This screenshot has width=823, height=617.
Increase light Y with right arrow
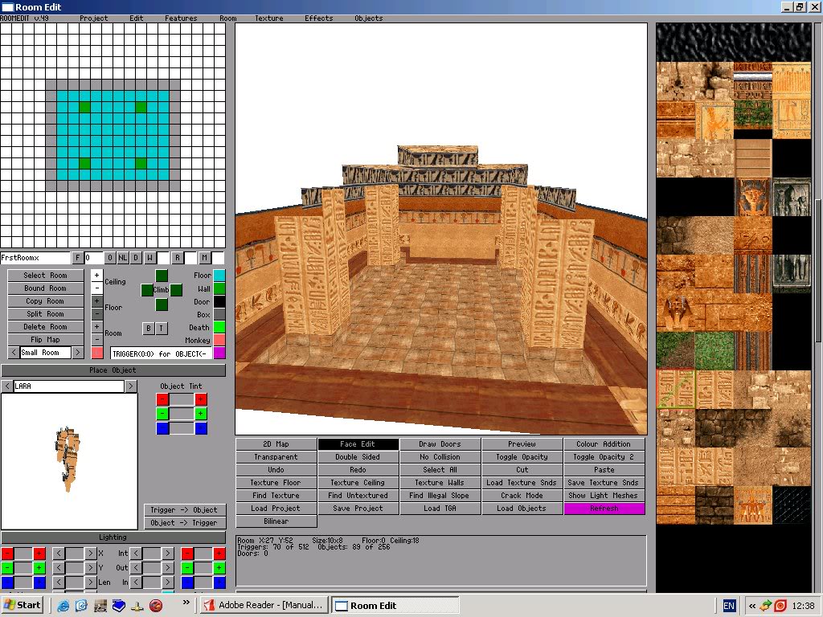(90, 568)
